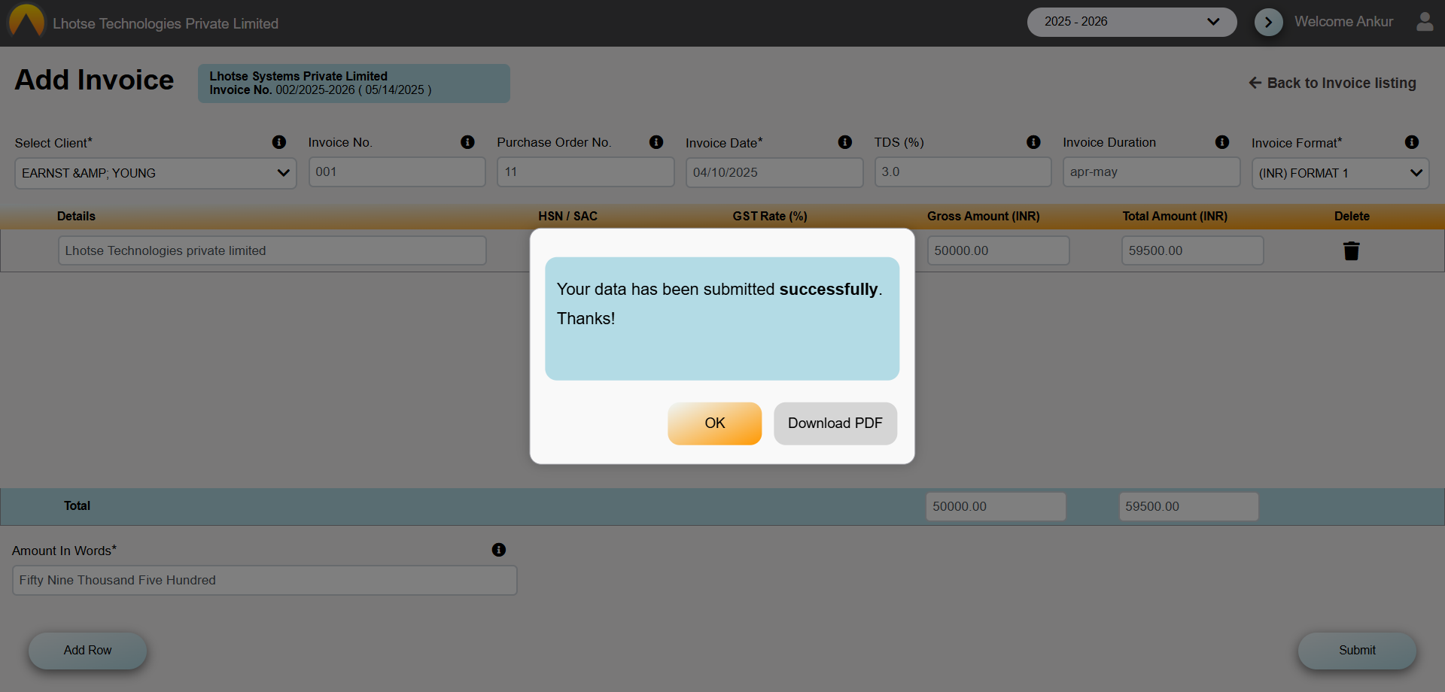The image size is (1445, 692).
Task: Open the Select Client dropdown showing EARNST & YOUNG
Action: pyautogui.click(x=156, y=173)
